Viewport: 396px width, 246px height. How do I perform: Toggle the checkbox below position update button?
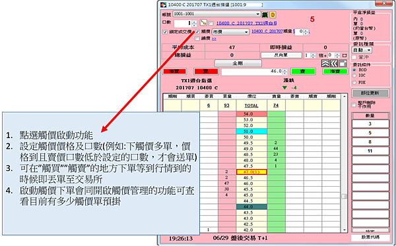pyautogui.click(x=354, y=105)
